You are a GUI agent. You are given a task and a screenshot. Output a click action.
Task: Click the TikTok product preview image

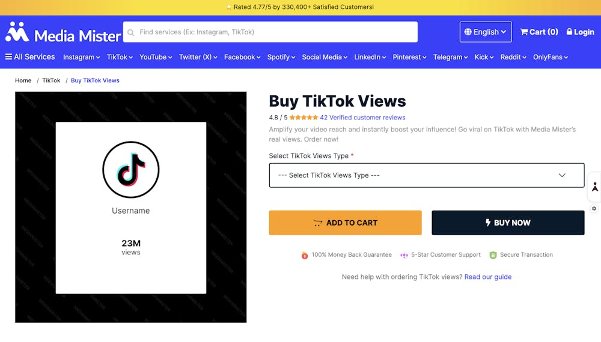pyautogui.click(x=131, y=207)
